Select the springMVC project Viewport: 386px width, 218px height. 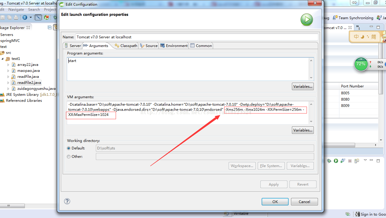[x=10, y=41]
